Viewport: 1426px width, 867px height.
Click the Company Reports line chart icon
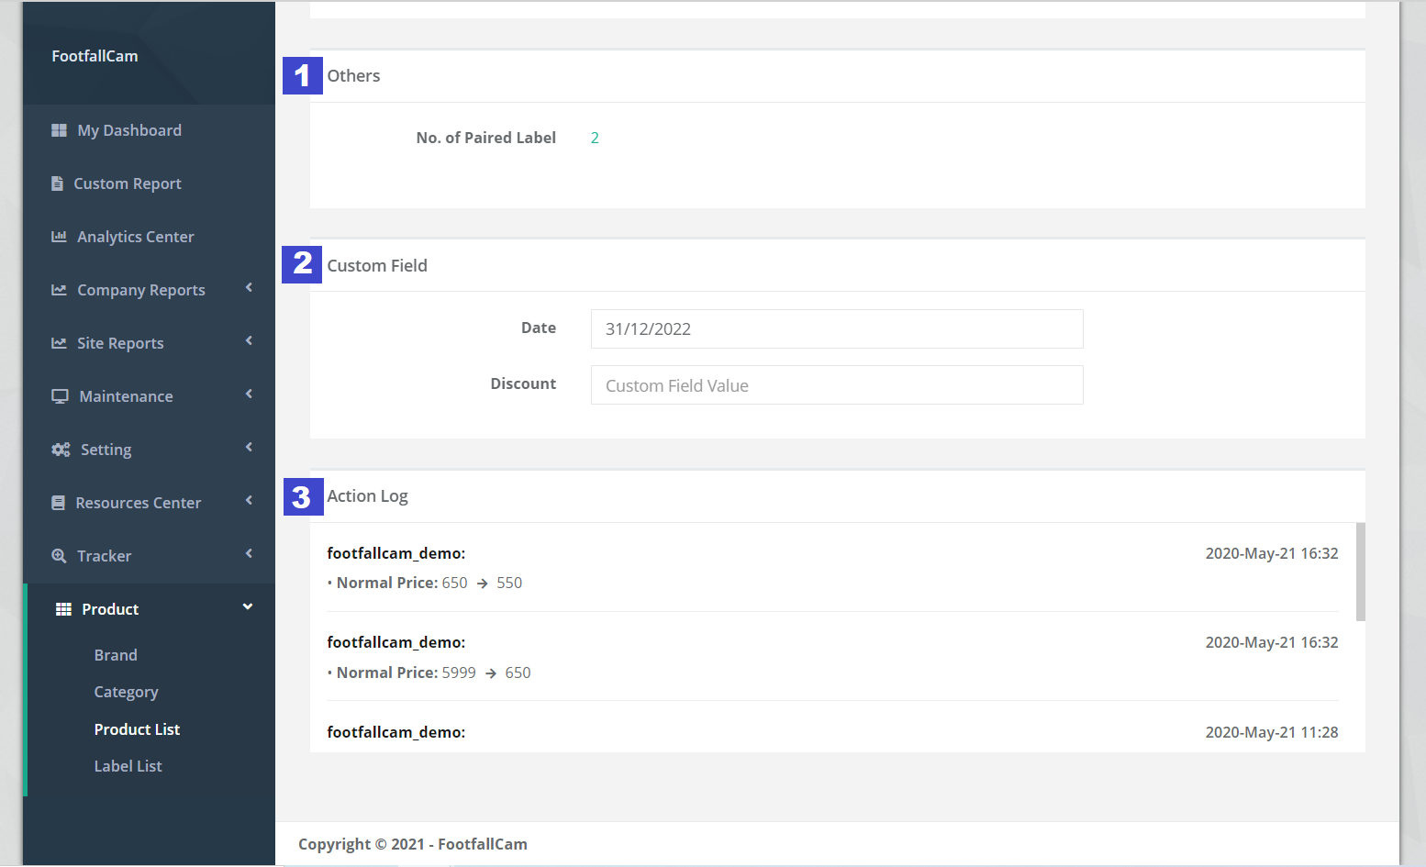coord(59,290)
